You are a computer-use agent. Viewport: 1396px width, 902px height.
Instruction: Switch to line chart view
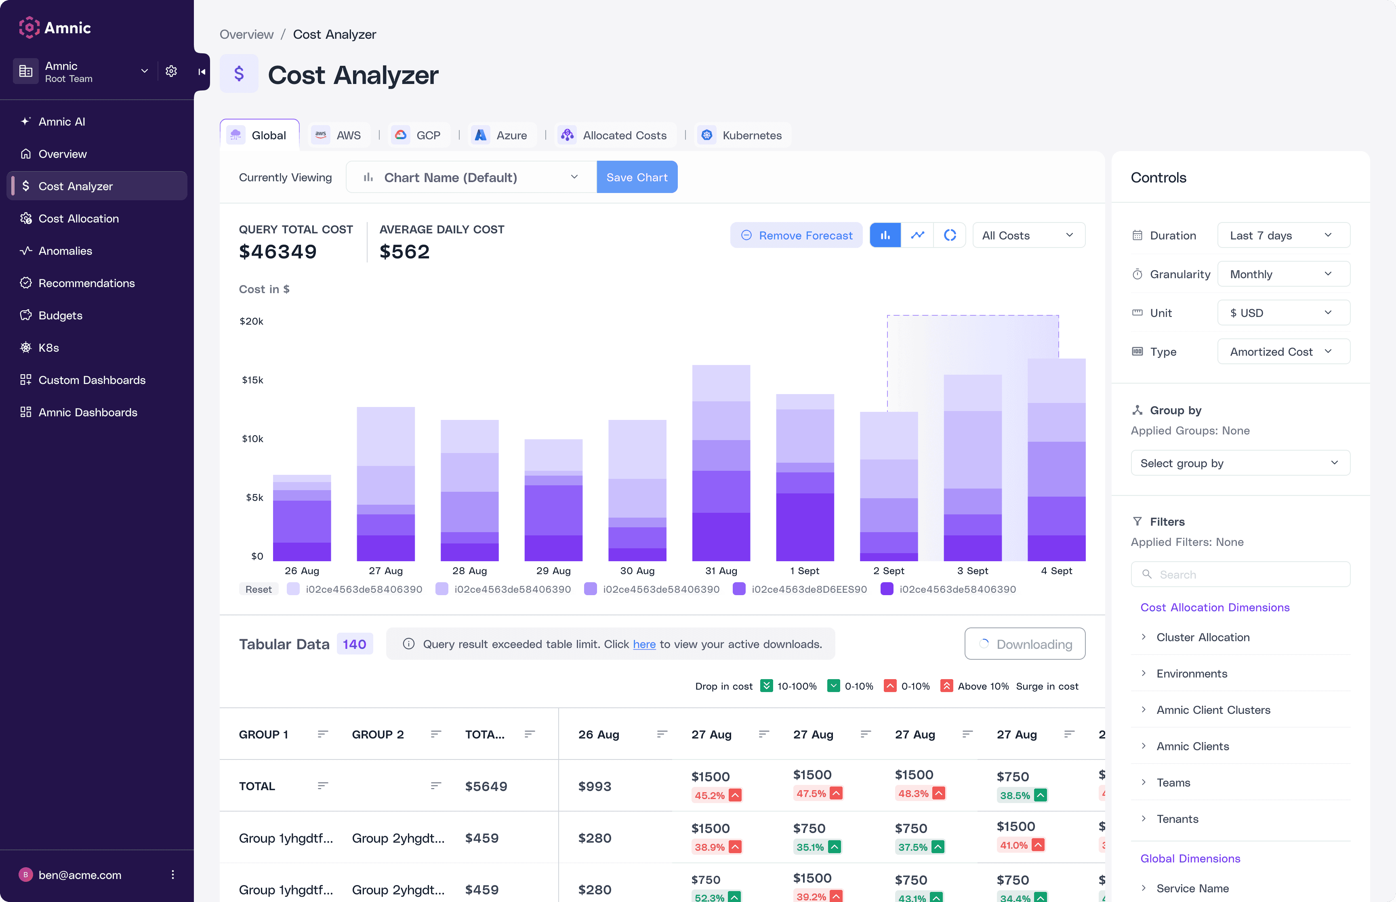click(917, 235)
